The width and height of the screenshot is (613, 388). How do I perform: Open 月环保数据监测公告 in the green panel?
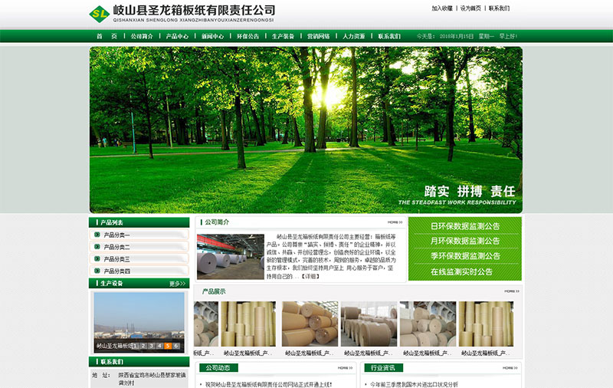pyautogui.click(x=465, y=241)
